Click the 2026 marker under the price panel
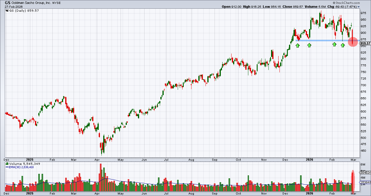This screenshot has height=196, width=371. pos(309,160)
